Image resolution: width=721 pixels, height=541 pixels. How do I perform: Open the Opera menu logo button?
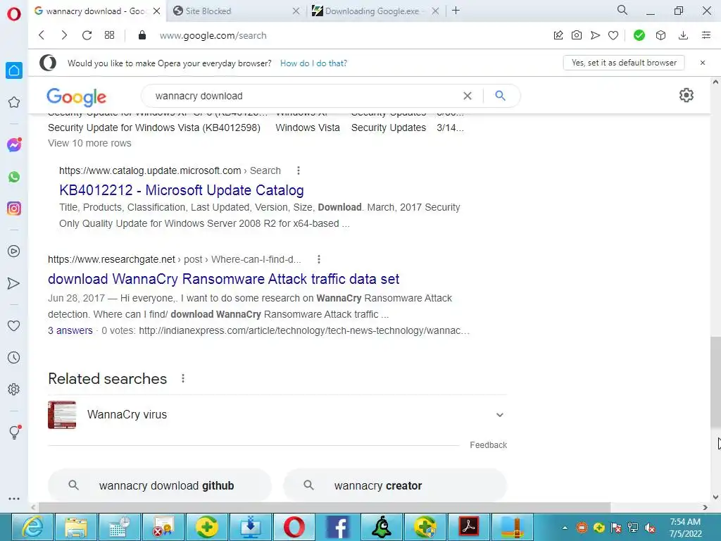tap(14, 14)
